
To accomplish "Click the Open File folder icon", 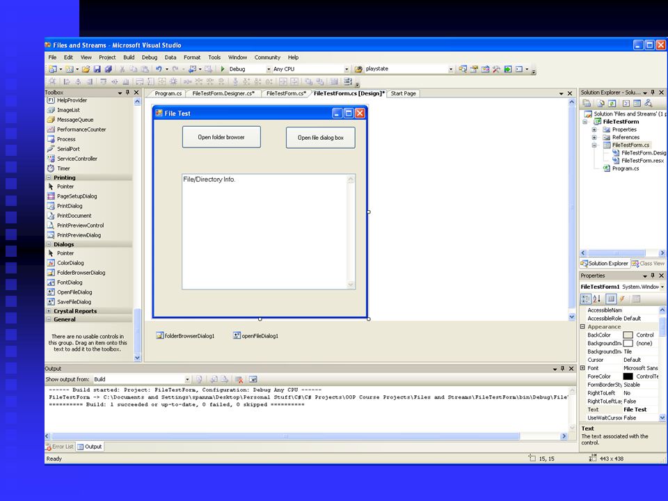I will pos(86,69).
